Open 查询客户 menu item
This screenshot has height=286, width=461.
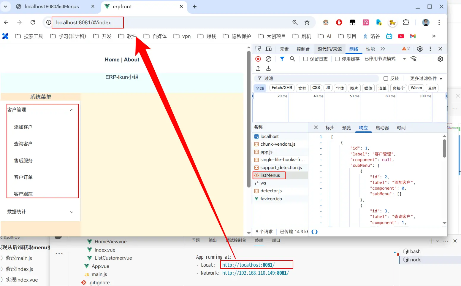click(23, 144)
